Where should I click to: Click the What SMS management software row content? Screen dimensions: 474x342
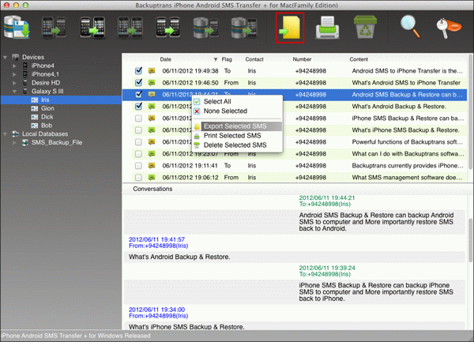pyautogui.click(x=407, y=178)
